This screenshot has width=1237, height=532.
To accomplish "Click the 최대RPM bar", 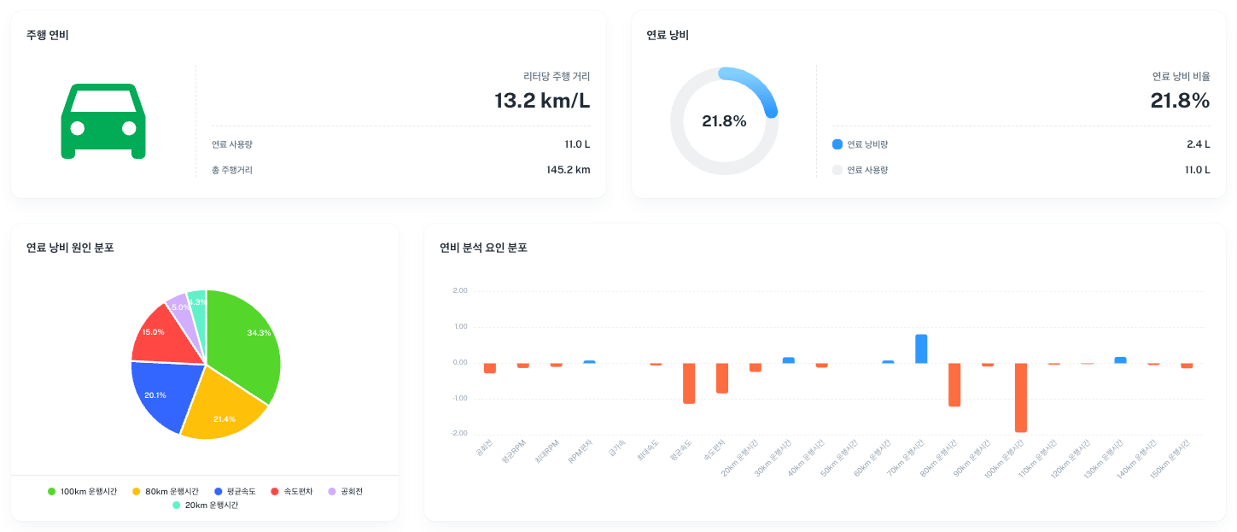I will [x=557, y=365].
